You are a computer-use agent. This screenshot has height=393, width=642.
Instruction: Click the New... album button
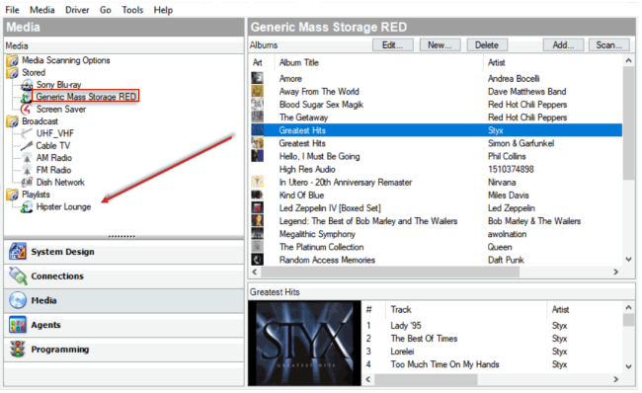[440, 45]
